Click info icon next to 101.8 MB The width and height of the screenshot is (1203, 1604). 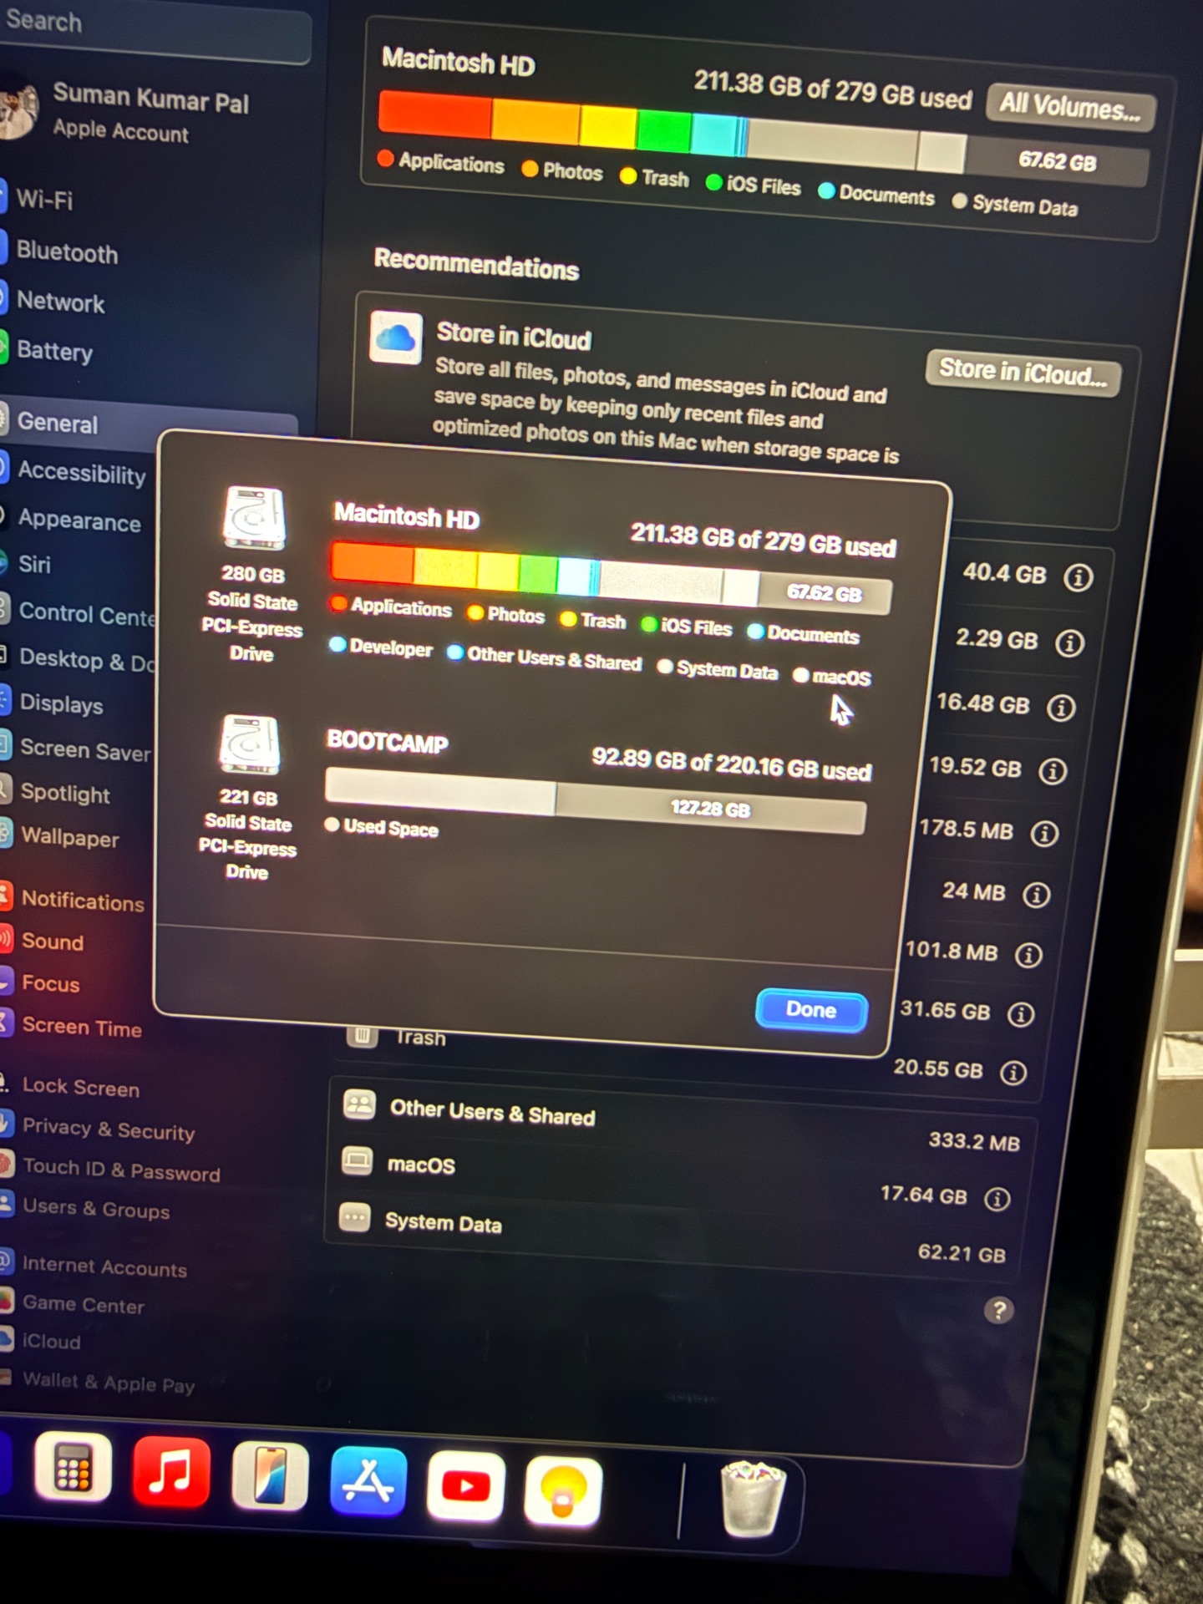pos(1028,955)
